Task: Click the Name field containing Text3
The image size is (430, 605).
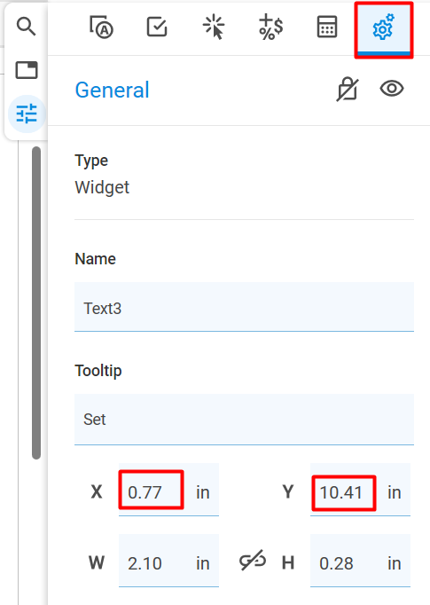Action: click(244, 307)
